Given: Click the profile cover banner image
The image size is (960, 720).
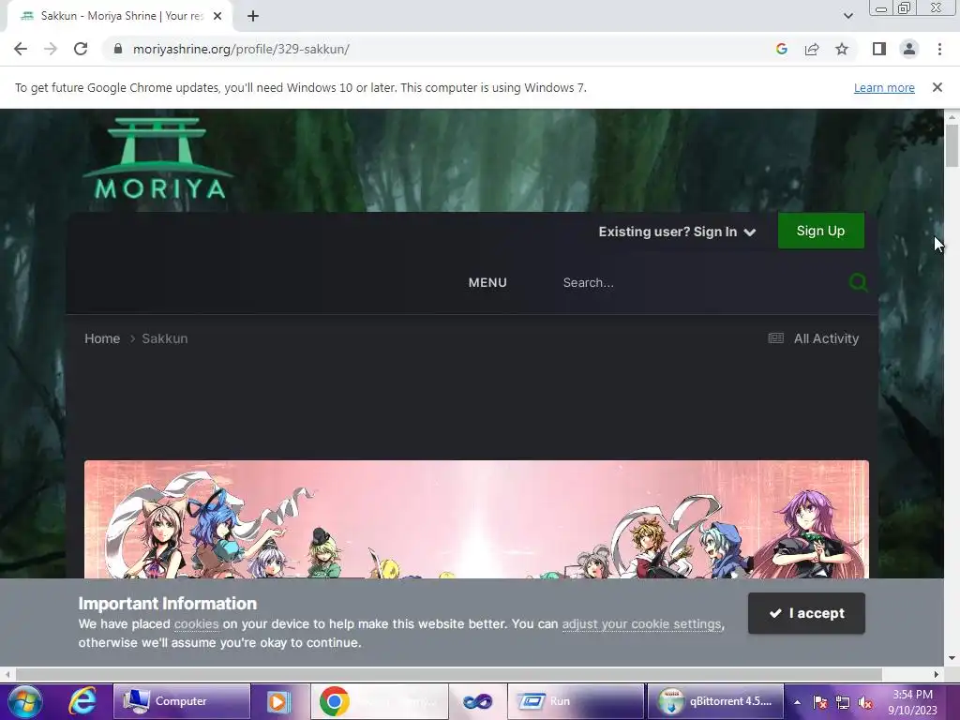Looking at the screenshot, I should pyautogui.click(x=476, y=519).
